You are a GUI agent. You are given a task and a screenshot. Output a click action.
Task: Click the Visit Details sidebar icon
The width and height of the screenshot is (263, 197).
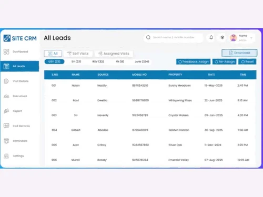click(x=6, y=81)
